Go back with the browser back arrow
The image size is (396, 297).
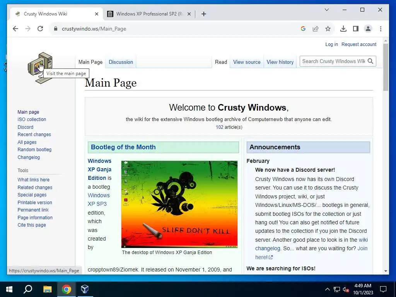point(15,29)
